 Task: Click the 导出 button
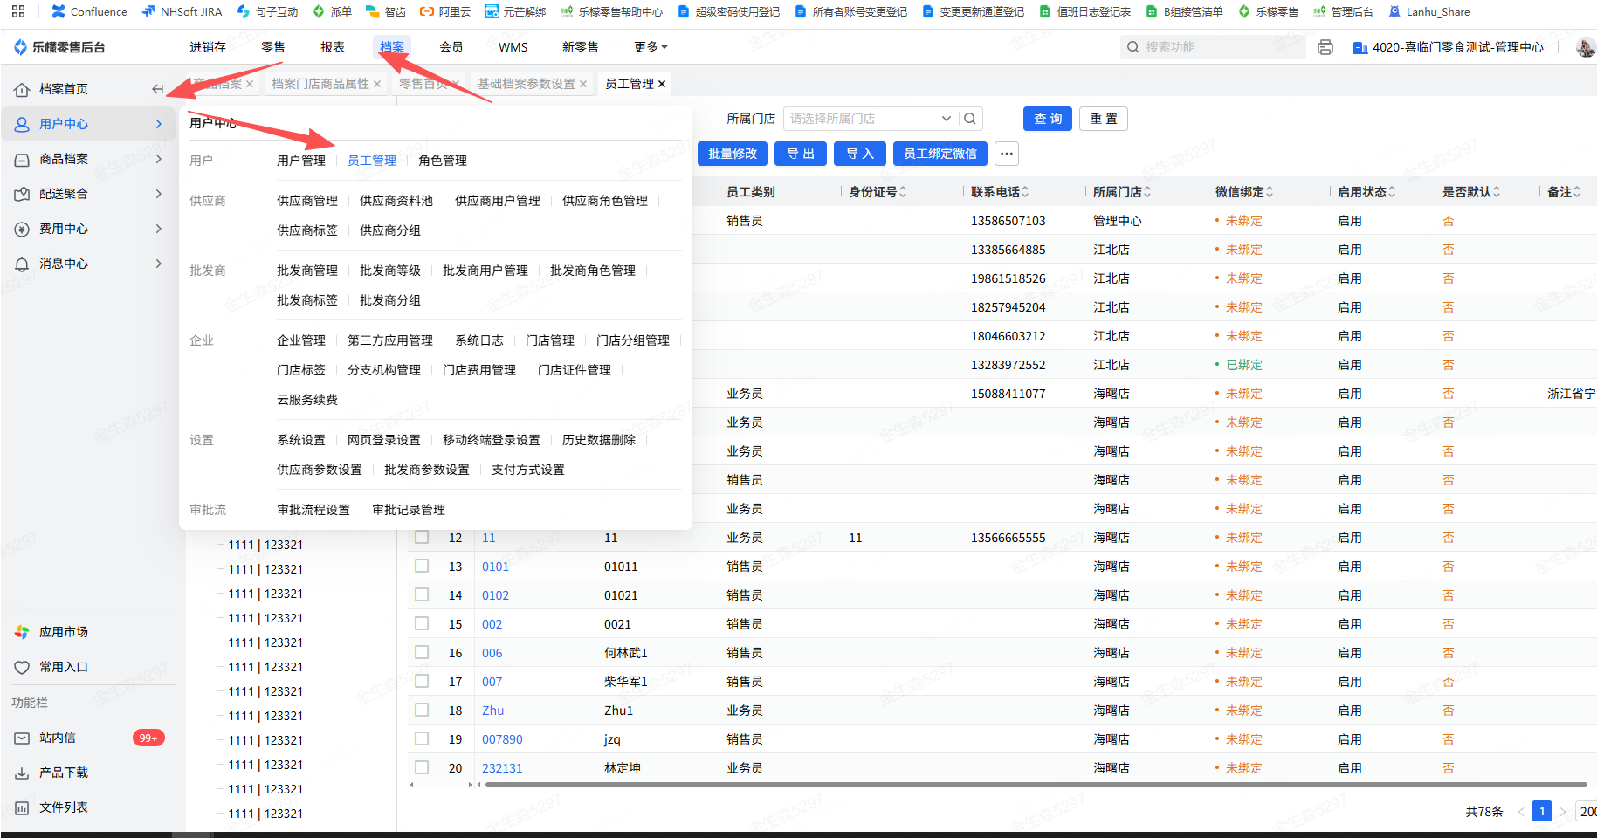click(x=801, y=154)
